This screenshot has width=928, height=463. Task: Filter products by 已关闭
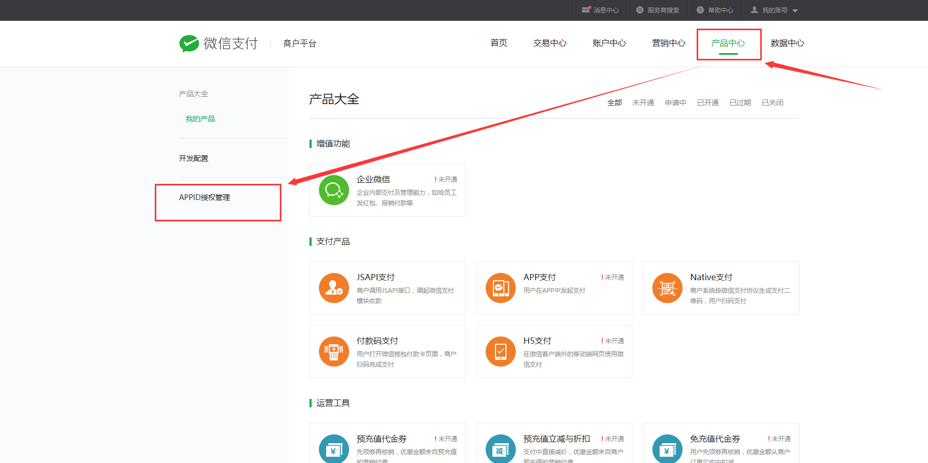click(x=772, y=103)
